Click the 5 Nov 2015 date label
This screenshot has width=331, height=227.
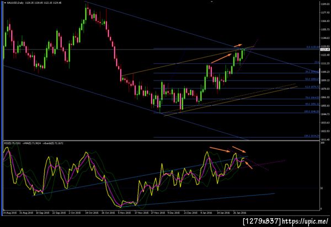click(124, 213)
